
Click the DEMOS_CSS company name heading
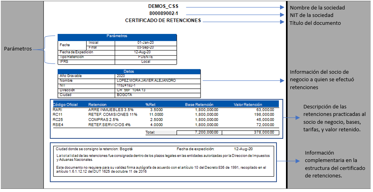pyautogui.click(x=163, y=7)
